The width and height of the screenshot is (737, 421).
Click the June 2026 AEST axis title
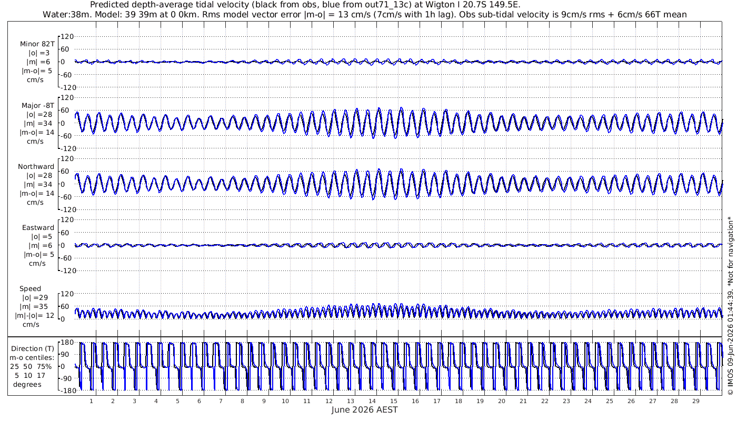[364, 410]
